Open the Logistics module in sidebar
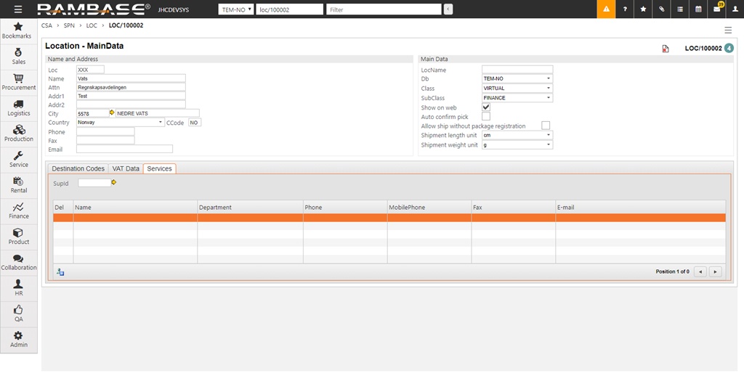 click(18, 107)
